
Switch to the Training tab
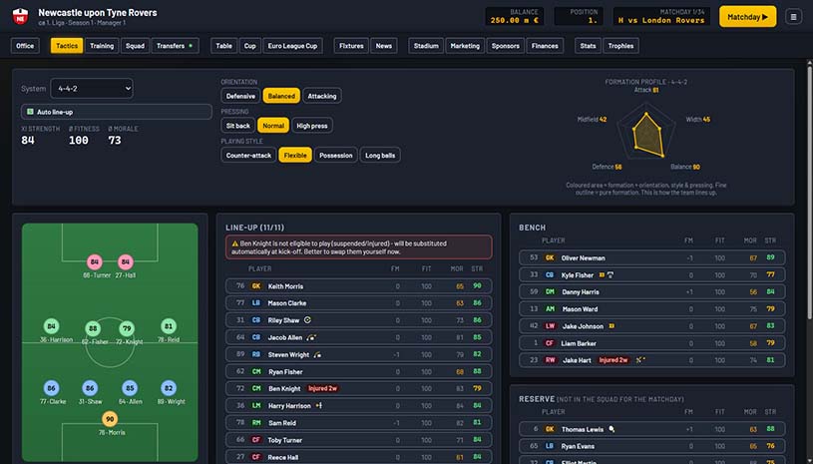pos(102,46)
